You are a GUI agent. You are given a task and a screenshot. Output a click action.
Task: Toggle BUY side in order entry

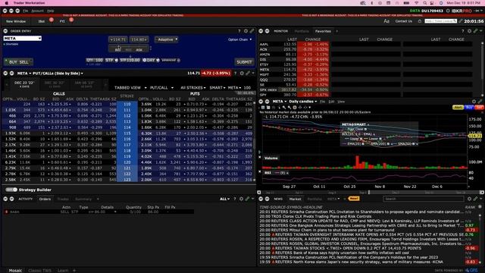pos(13,62)
